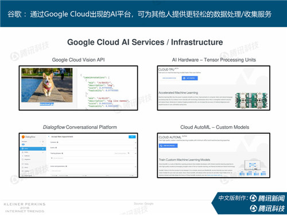This screenshot has height=215, width=287.
Task: Click the search icon in Training phrases section
Action: (x=129, y=153)
